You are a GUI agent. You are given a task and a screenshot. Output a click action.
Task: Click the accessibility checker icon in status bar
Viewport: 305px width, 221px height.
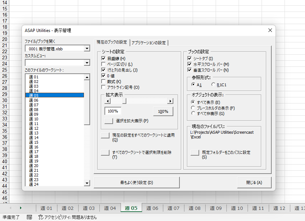(41, 217)
